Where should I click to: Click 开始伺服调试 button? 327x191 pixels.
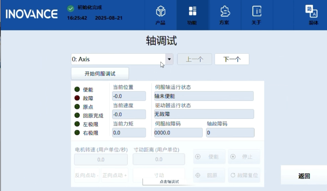(100, 74)
